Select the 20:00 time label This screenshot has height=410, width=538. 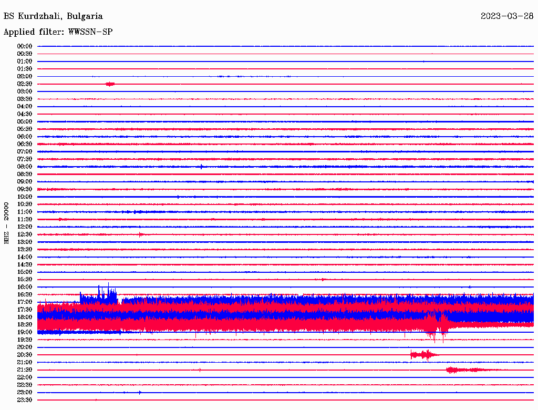point(25,347)
